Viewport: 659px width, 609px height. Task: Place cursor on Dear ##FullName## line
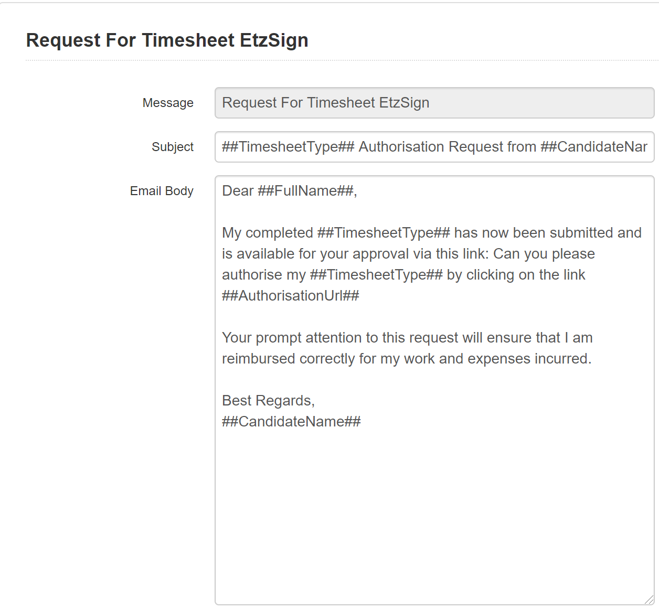tap(290, 191)
